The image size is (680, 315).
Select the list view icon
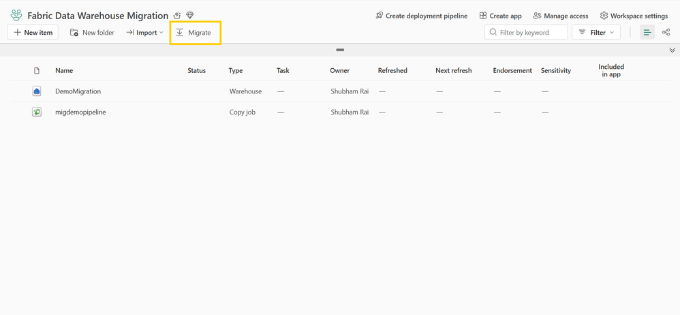tap(647, 32)
